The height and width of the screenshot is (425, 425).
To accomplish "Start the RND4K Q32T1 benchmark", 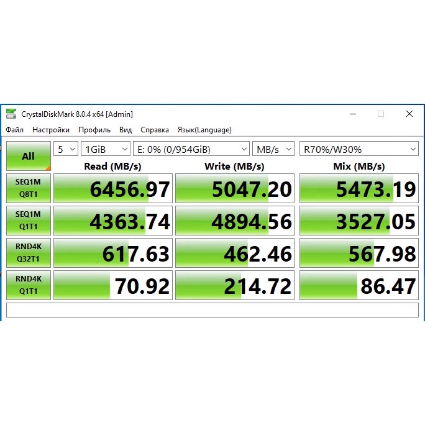I will click(x=28, y=253).
